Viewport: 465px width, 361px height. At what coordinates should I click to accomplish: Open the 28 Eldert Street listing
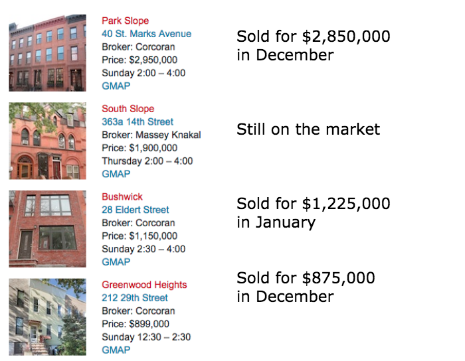click(136, 210)
